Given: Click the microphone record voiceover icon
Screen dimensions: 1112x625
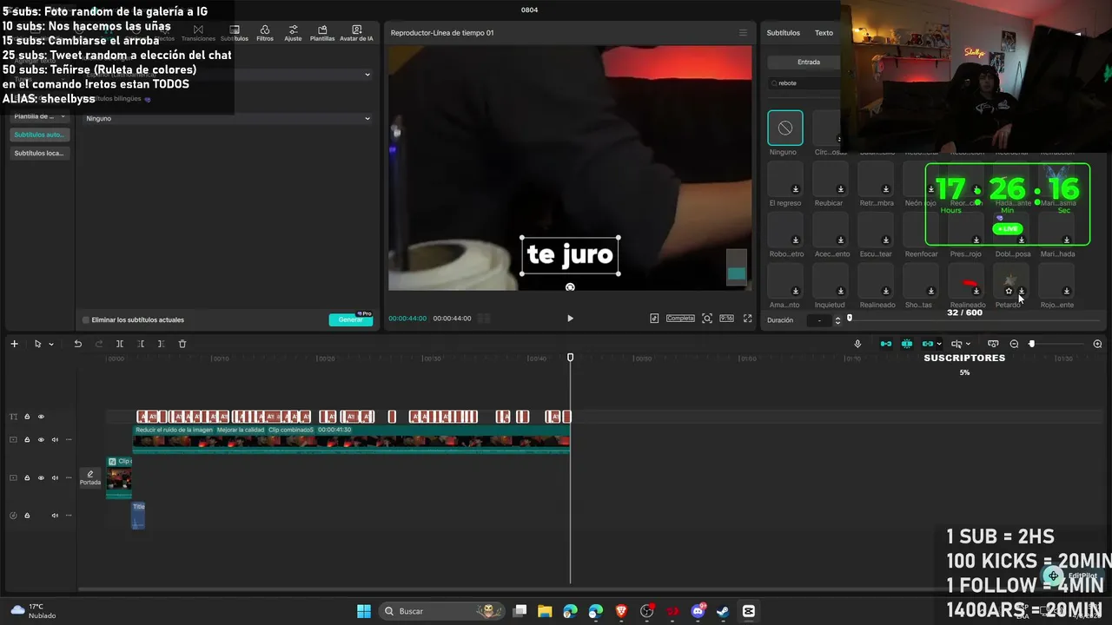Looking at the screenshot, I should pyautogui.click(x=857, y=344).
